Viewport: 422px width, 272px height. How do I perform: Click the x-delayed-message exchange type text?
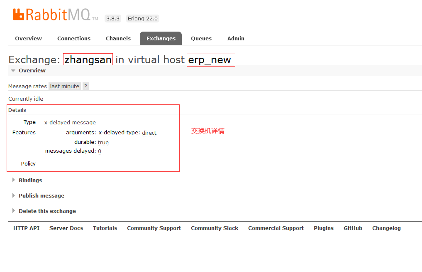coord(70,122)
